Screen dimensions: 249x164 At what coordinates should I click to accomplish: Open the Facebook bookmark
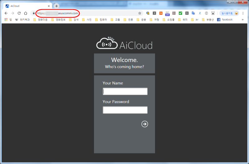tap(225, 20)
